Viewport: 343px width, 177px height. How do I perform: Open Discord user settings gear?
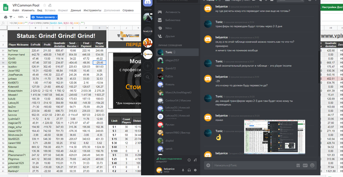(195, 170)
